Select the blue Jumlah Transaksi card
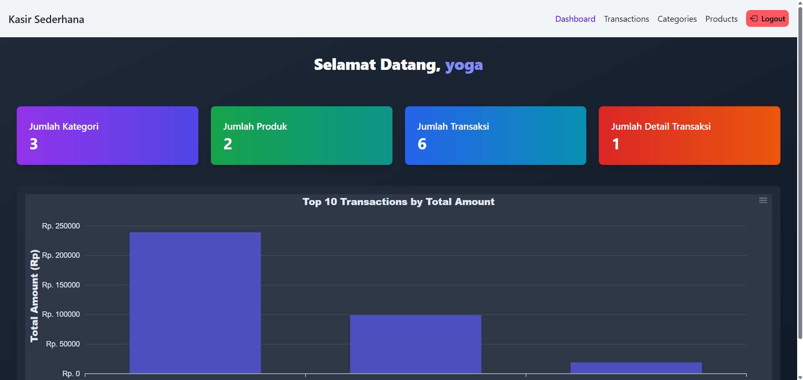803x380 pixels. click(x=495, y=135)
